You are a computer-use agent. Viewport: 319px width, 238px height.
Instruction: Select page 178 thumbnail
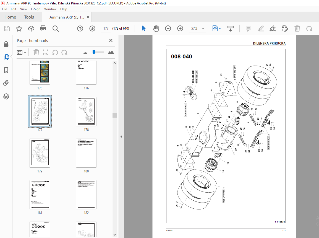(x=86, y=111)
